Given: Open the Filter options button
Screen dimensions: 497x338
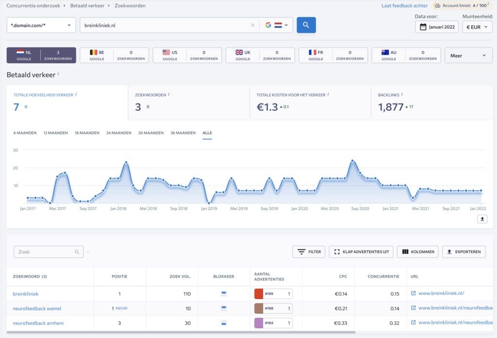Looking at the screenshot, I should 309,252.
